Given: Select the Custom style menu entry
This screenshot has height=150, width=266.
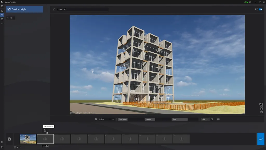Looking at the screenshot, I should pyautogui.click(x=24, y=9).
